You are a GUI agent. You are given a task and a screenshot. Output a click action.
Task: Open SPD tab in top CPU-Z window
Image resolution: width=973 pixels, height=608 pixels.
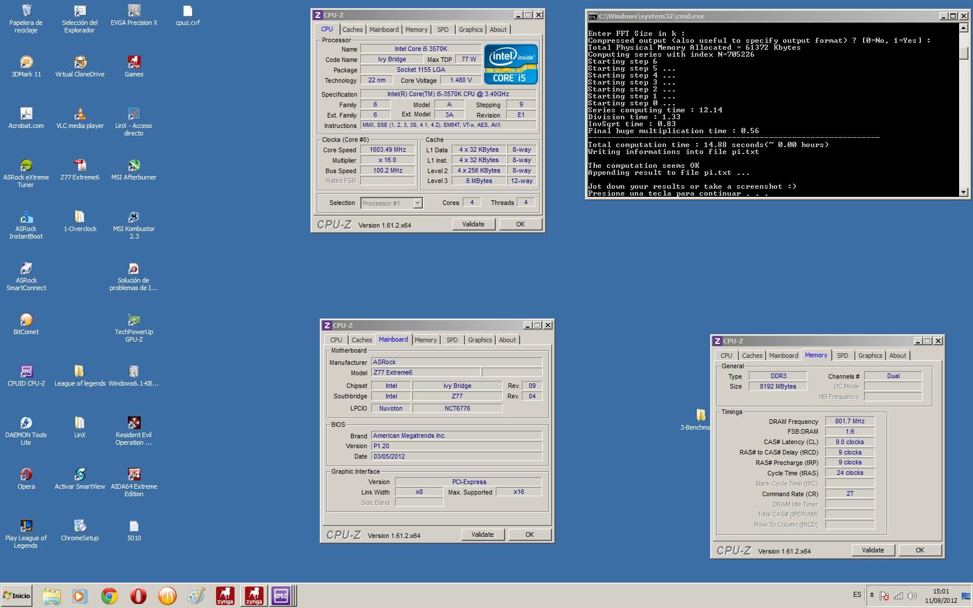(x=443, y=30)
